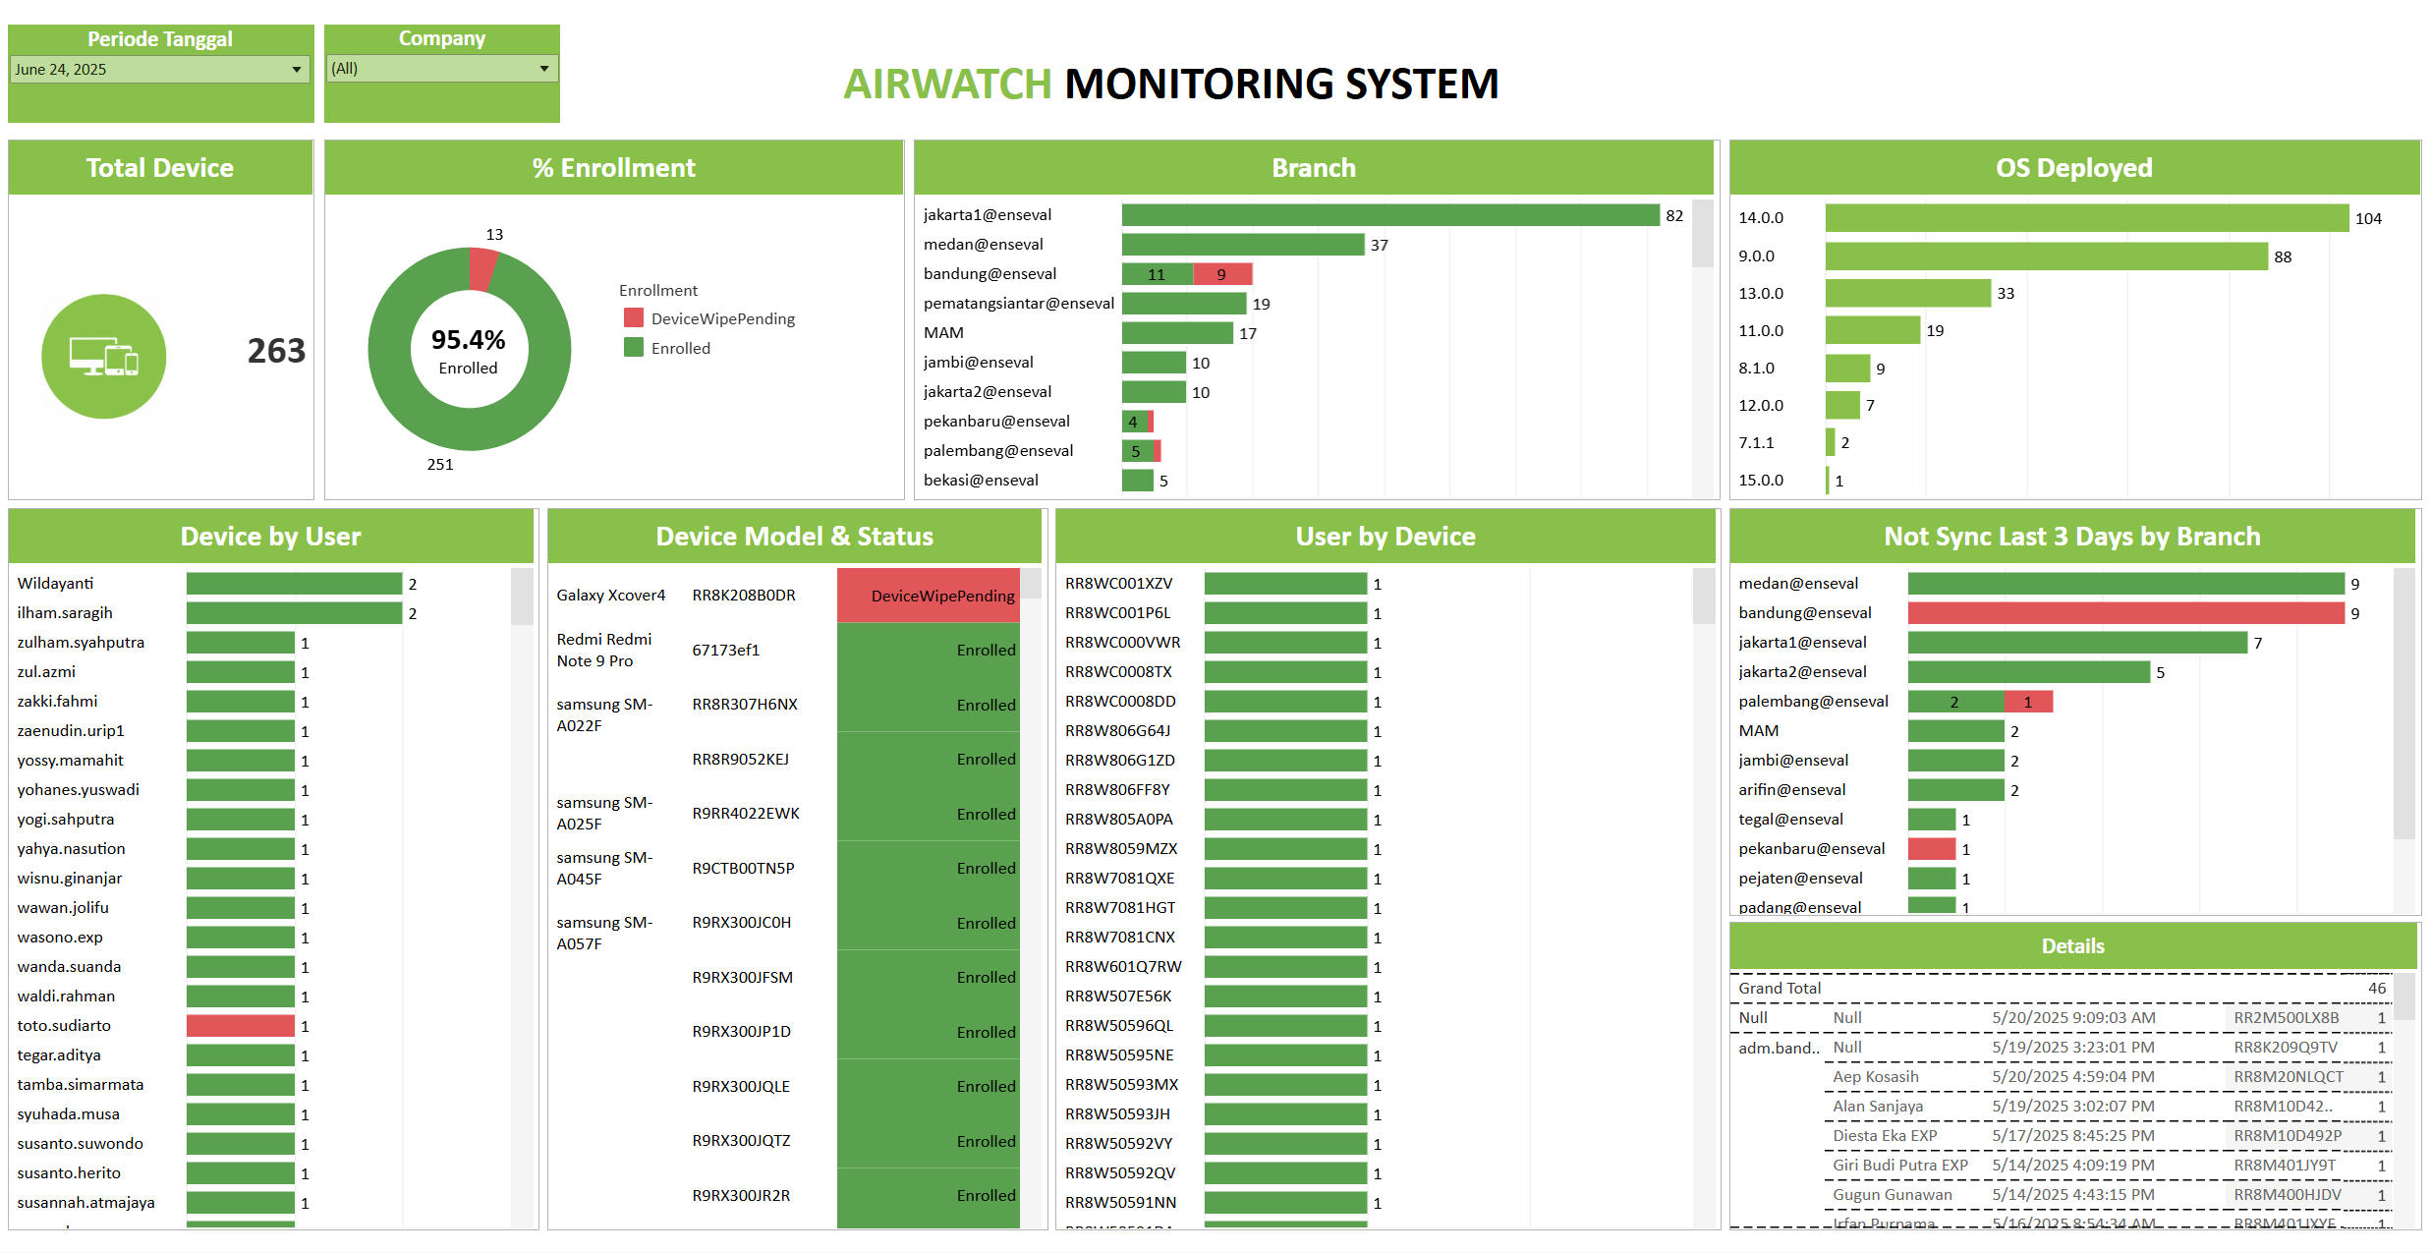Click the red segment of bandung@enseval bar
Viewport: 2432px width, 1253px height.
(x=1222, y=274)
